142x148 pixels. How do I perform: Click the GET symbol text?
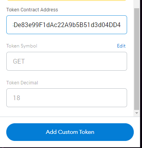[x=19, y=61]
